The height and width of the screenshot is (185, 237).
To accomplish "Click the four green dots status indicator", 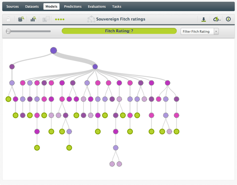I will pyautogui.click(x=60, y=19).
